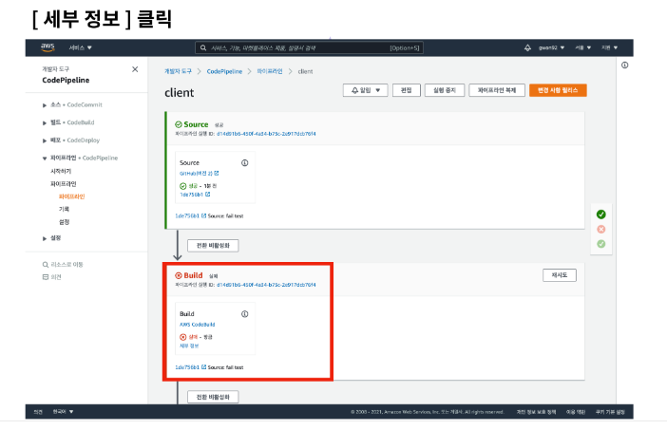667x430 pixels.
Task: Click the 리소스로 이동 search icon
Action: [45, 265]
